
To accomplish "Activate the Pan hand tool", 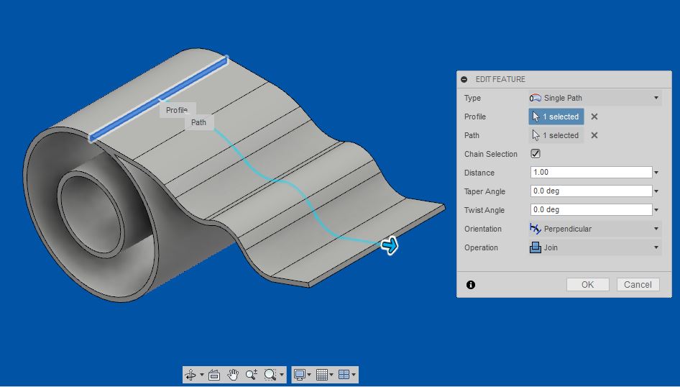I will point(233,375).
